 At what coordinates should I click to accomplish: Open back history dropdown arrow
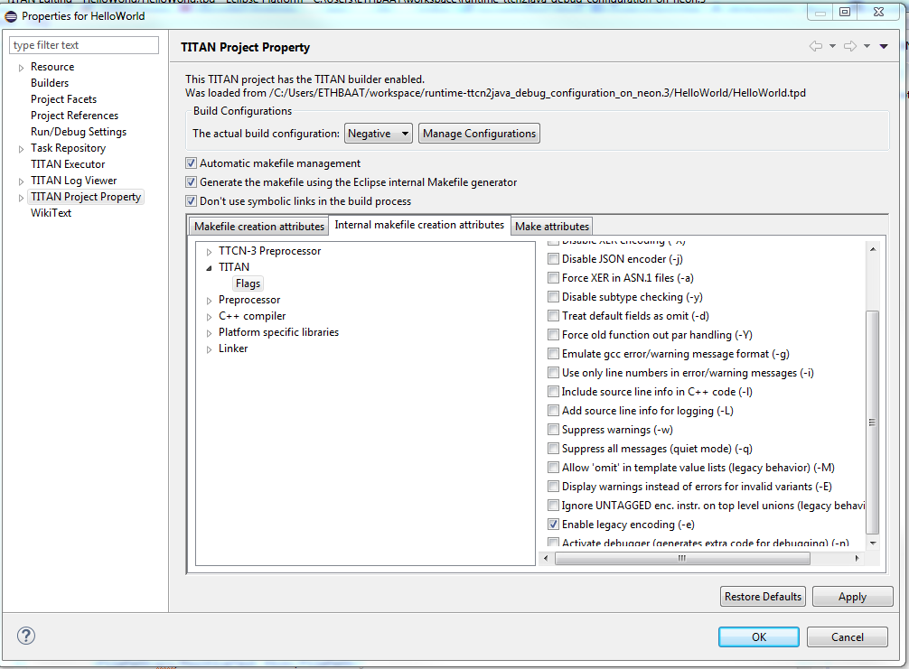click(832, 46)
